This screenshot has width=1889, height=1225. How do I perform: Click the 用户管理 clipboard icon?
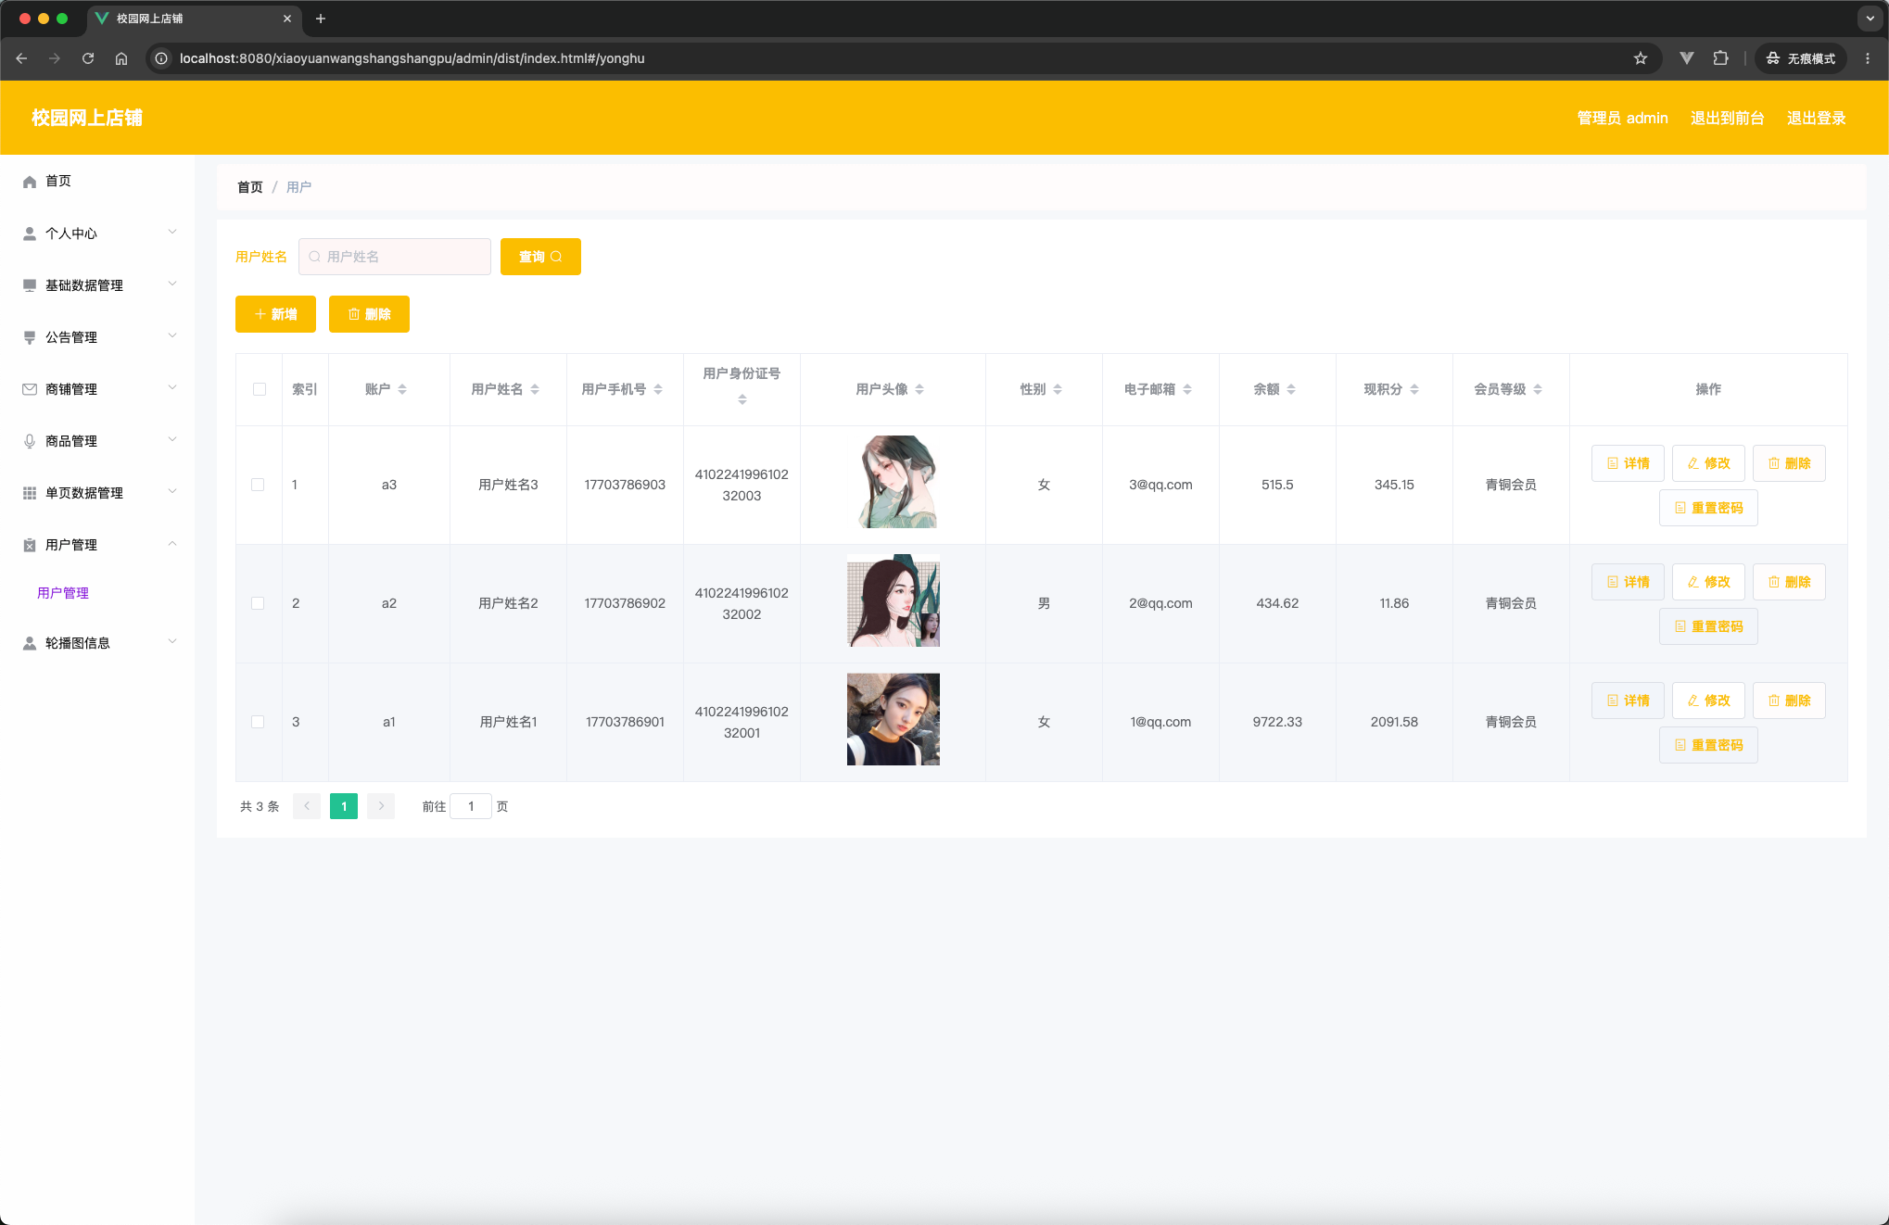tap(30, 545)
